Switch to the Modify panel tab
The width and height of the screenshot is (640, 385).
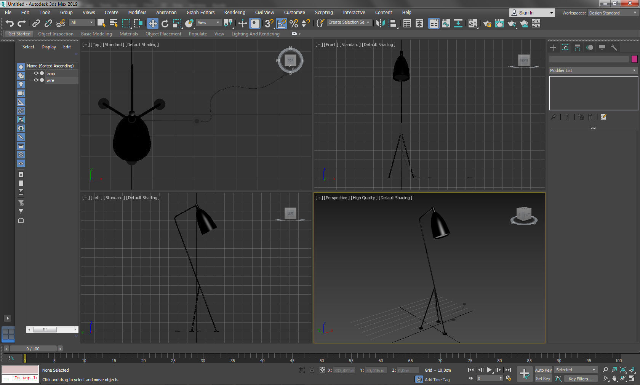(565, 48)
